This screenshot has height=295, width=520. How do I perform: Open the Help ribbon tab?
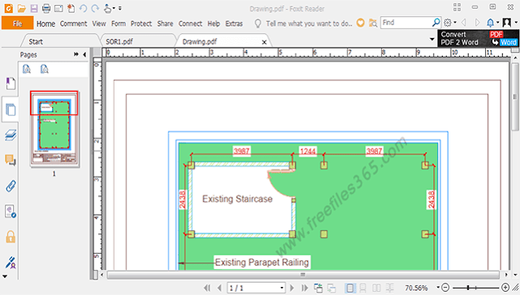pos(214,24)
